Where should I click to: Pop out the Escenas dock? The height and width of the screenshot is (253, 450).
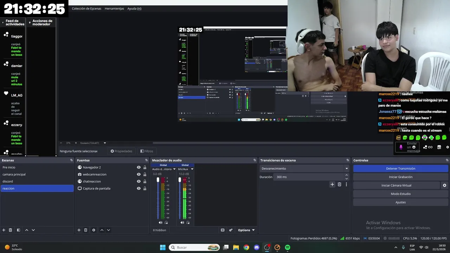pos(71,160)
